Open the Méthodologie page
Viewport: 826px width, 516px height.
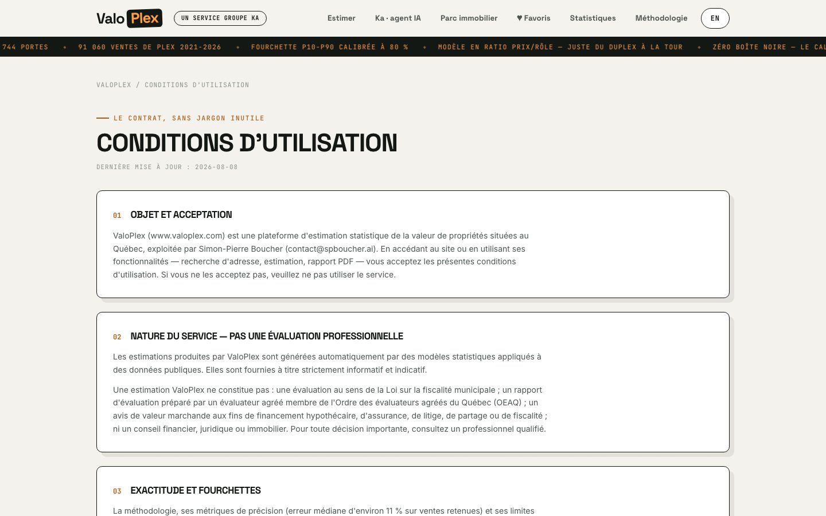coord(661,18)
